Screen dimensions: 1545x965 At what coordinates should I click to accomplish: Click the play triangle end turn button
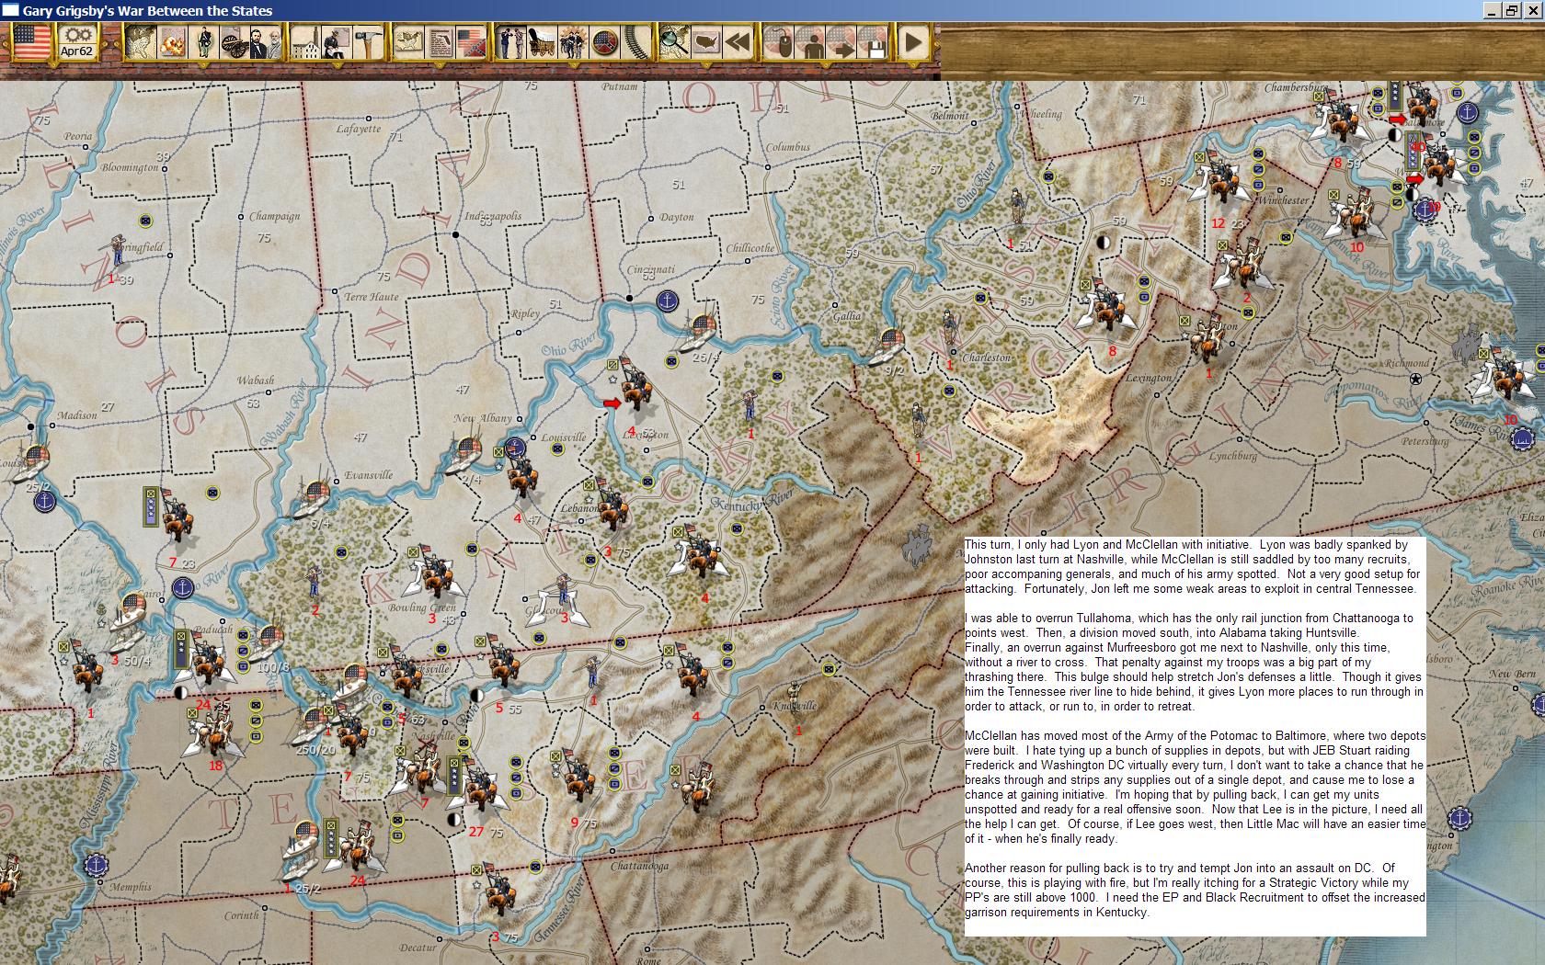[x=913, y=42]
